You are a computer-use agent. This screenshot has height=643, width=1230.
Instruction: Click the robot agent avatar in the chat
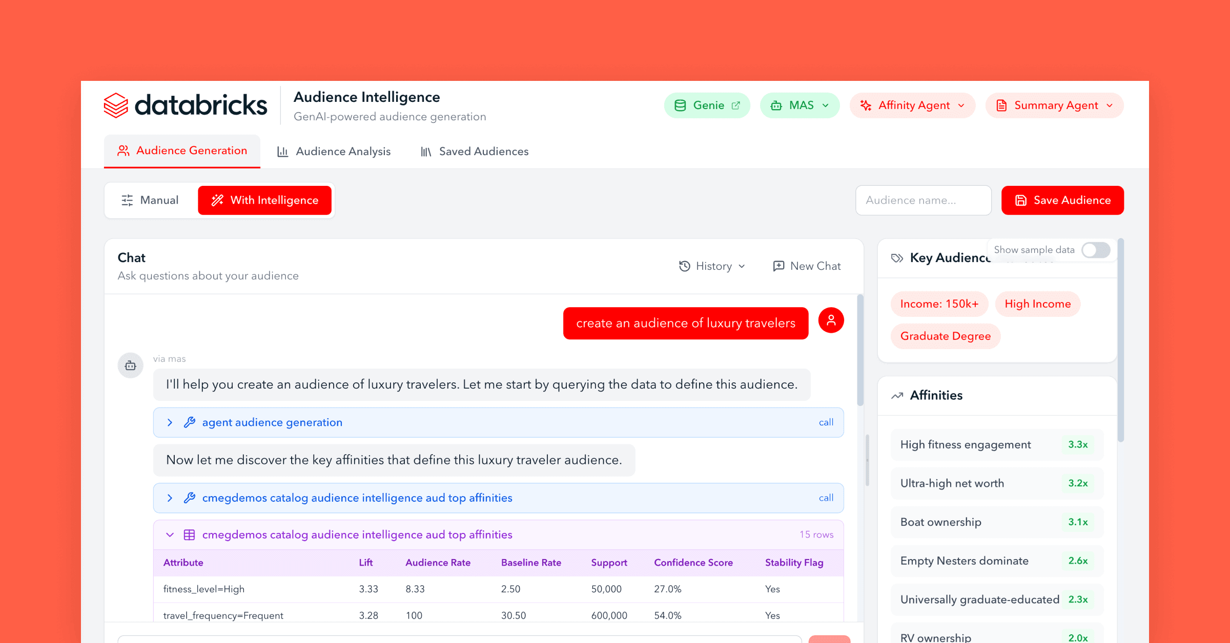point(130,365)
